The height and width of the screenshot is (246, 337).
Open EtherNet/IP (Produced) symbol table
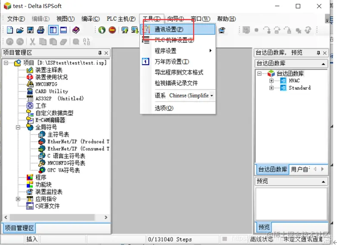click(x=78, y=142)
